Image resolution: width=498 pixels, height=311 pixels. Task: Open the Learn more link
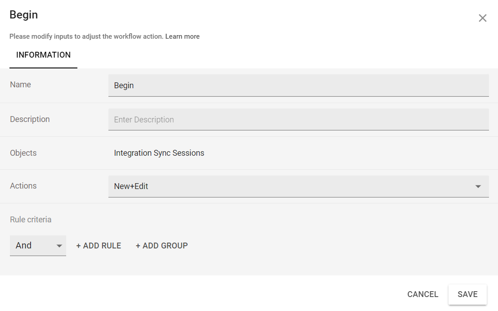(182, 36)
